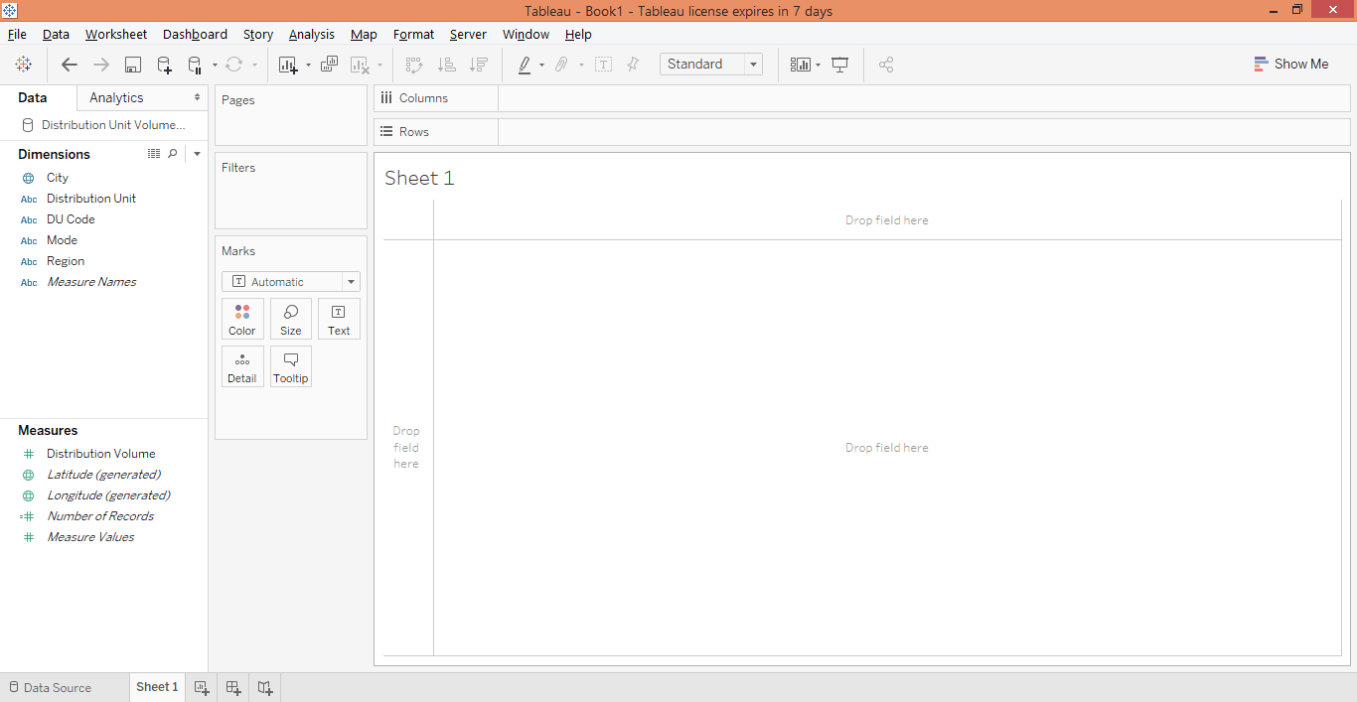
Task: Select the Region dimension
Action: [x=66, y=261]
